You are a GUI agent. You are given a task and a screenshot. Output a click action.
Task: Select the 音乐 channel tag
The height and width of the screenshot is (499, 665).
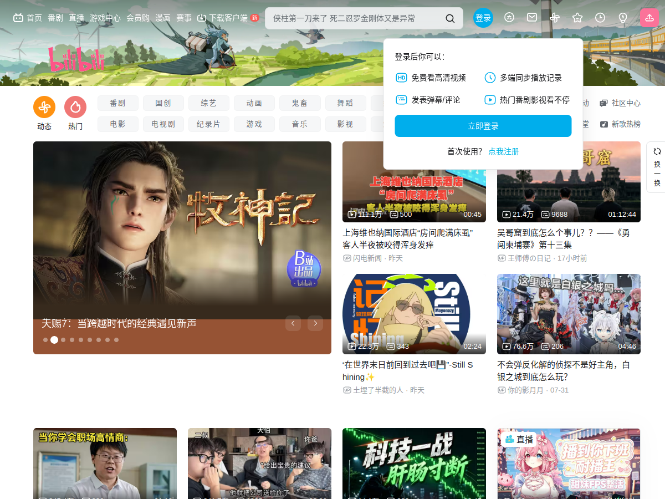click(x=300, y=124)
